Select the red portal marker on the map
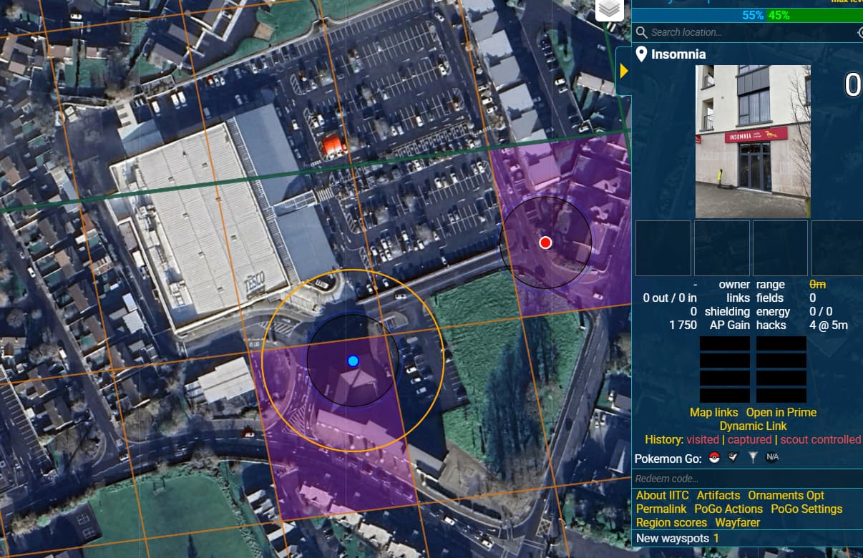 point(545,243)
